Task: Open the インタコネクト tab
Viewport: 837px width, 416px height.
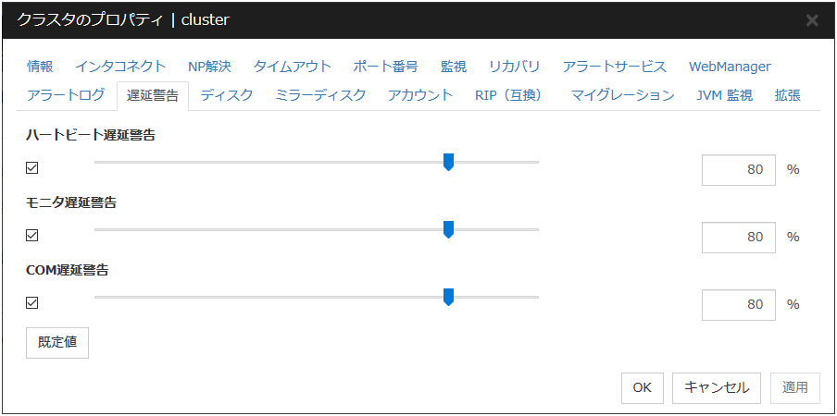Action: 120,67
